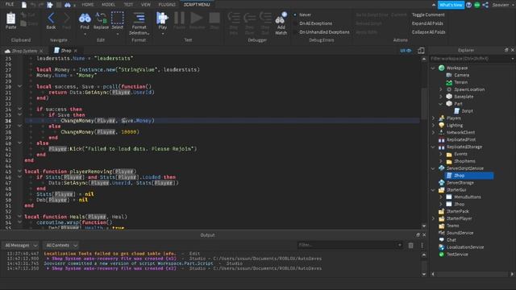The image size is (516, 290).
Task: Select SoundService in Explorer
Action: (460, 233)
